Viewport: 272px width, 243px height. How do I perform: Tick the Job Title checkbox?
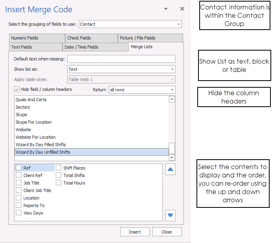point(19,183)
